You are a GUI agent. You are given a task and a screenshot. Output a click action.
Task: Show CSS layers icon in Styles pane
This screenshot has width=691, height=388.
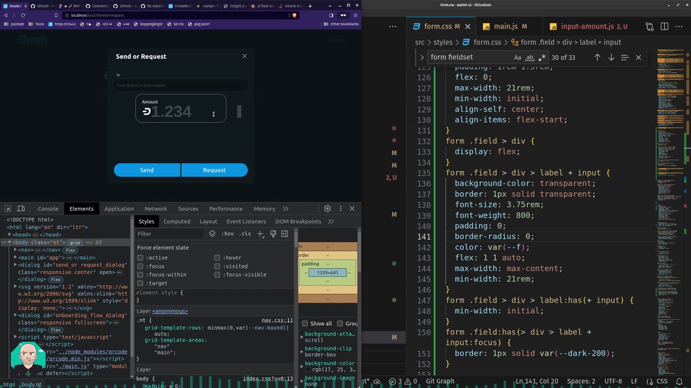pyautogui.click(x=212, y=234)
